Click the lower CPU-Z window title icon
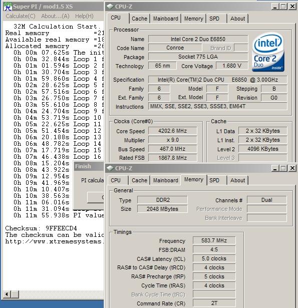The width and height of the screenshot is (298, 308). pyautogui.click(x=110, y=168)
